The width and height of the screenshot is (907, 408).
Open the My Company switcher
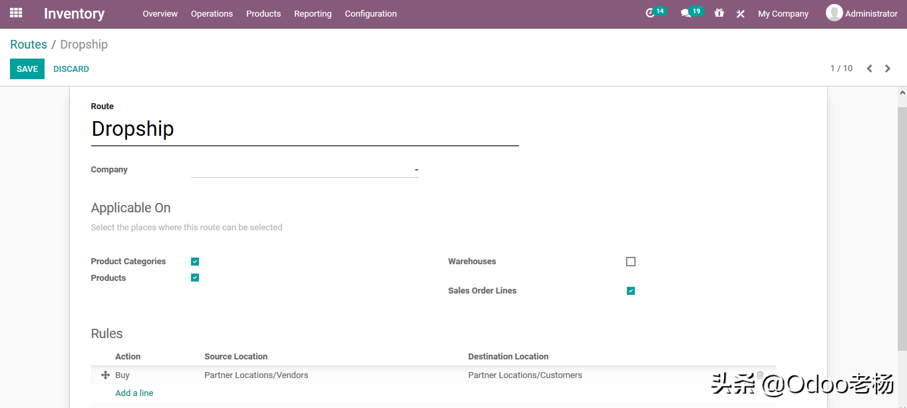tap(783, 14)
